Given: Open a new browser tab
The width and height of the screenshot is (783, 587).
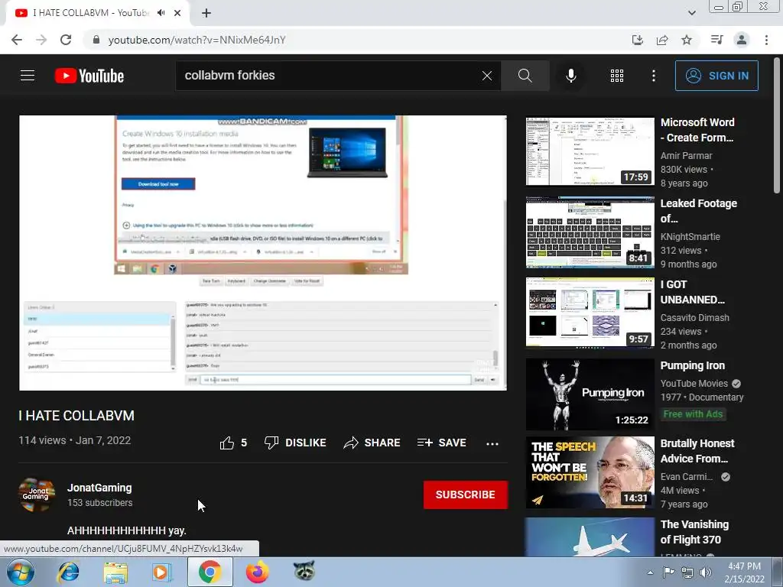Looking at the screenshot, I should pyautogui.click(x=206, y=13).
